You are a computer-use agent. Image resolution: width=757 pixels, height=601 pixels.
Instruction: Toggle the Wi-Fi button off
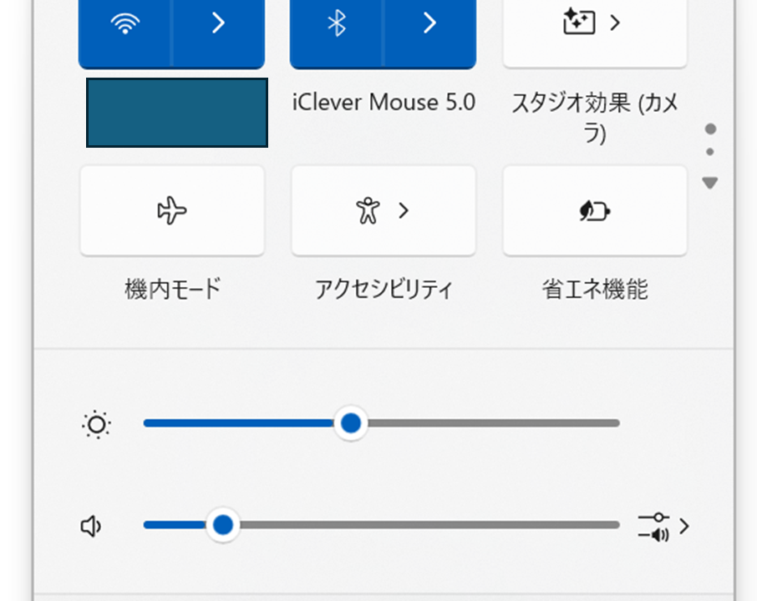pos(125,25)
